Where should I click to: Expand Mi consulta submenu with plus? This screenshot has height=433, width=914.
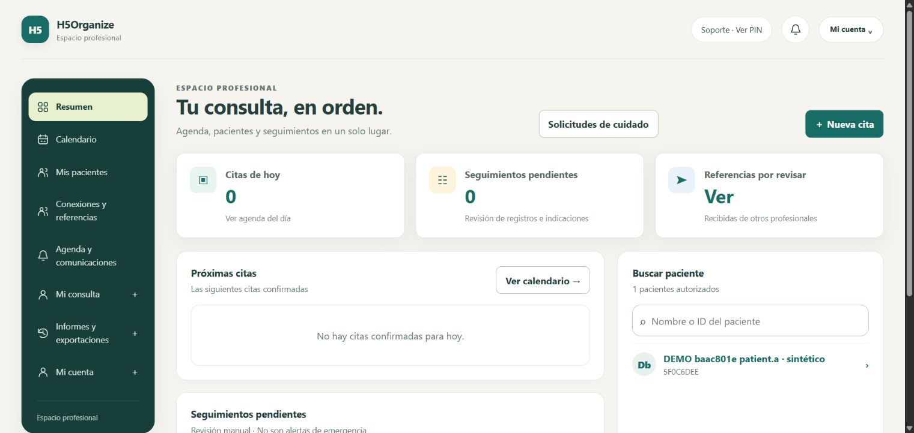tap(135, 294)
